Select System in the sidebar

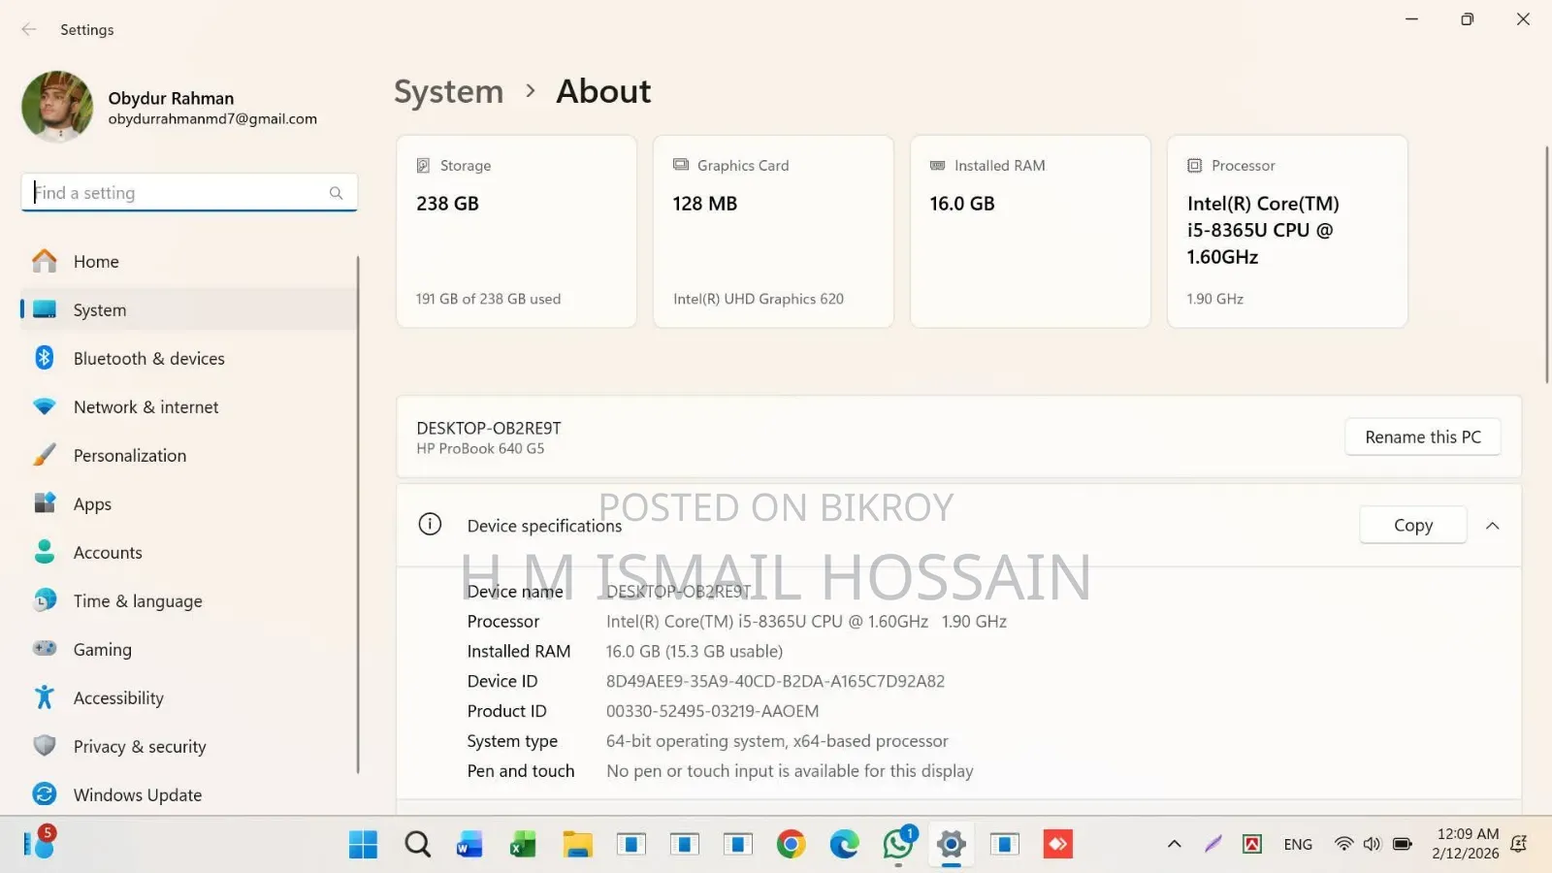[x=189, y=309]
